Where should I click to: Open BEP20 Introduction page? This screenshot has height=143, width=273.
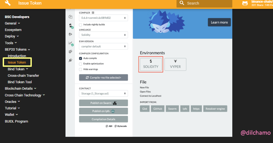[x=17, y=56]
